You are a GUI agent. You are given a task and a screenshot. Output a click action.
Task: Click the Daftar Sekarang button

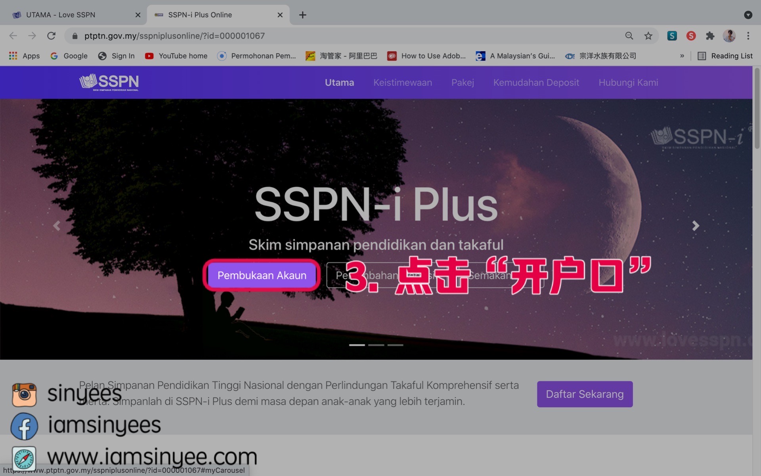[x=585, y=394]
